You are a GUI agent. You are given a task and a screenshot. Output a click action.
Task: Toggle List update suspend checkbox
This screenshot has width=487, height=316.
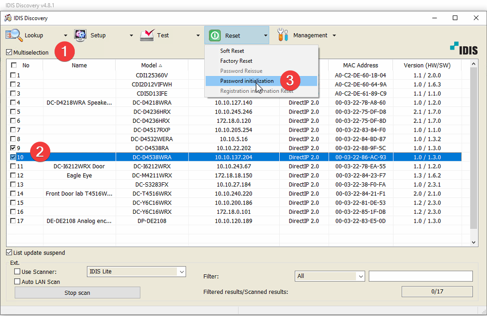pyautogui.click(x=9, y=253)
